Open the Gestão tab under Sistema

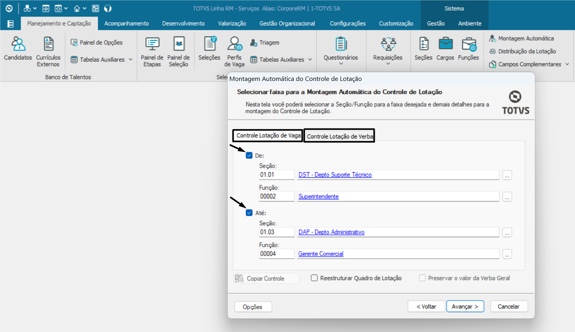pyautogui.click(x=436, y=23)
